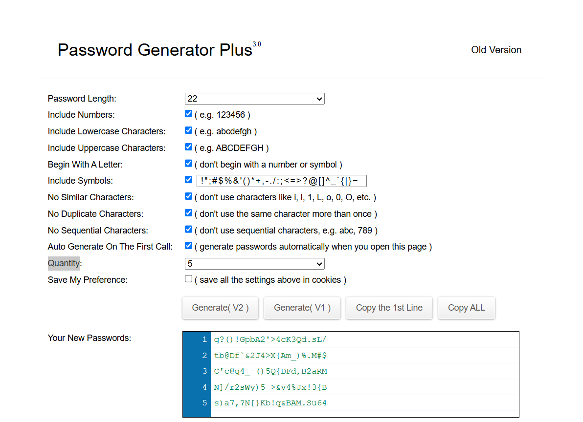Click the symbols list text field
The height and width of the screenshot is (422, 583).
281,181
